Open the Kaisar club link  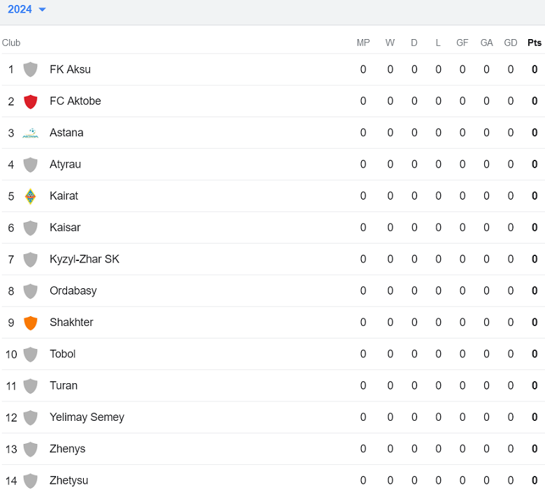click(65, 228)
